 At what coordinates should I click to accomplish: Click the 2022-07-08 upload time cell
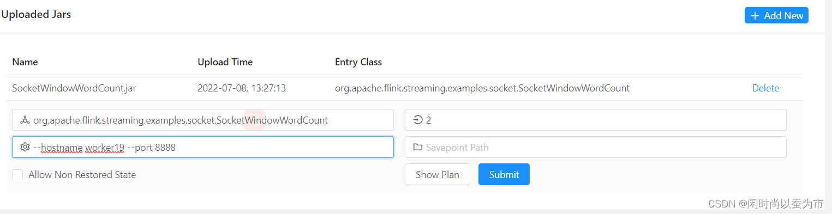(x=242, y=88)
